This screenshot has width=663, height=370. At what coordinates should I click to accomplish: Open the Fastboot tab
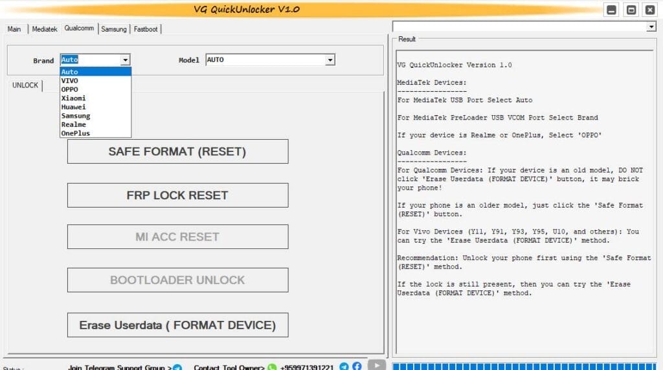[x=146, y=29]
